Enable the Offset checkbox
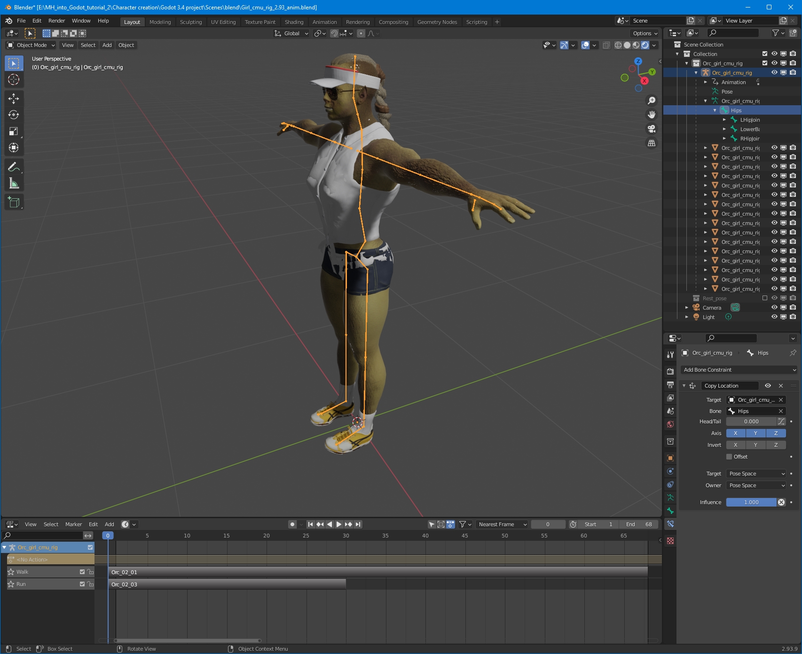The width and height of the screenshot is (802, 654). tap(729, 457)
